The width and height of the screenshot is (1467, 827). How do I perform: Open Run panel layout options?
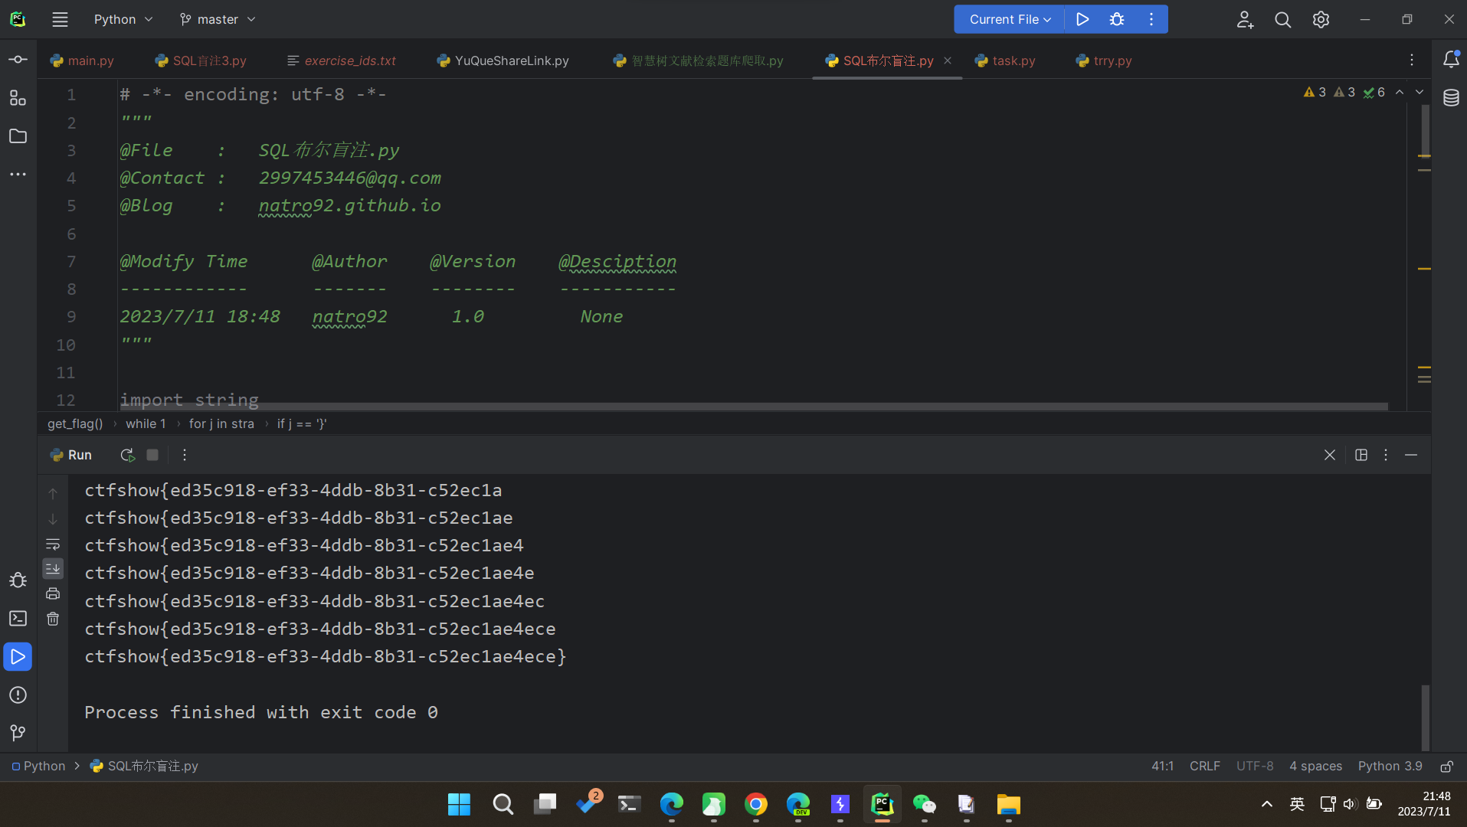(x=1361, y=455)
